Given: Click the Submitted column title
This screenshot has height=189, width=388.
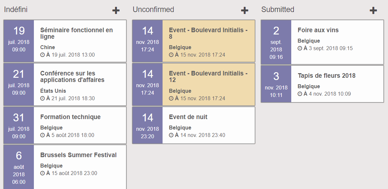Looking at the screenshot, I should (278, 9).
